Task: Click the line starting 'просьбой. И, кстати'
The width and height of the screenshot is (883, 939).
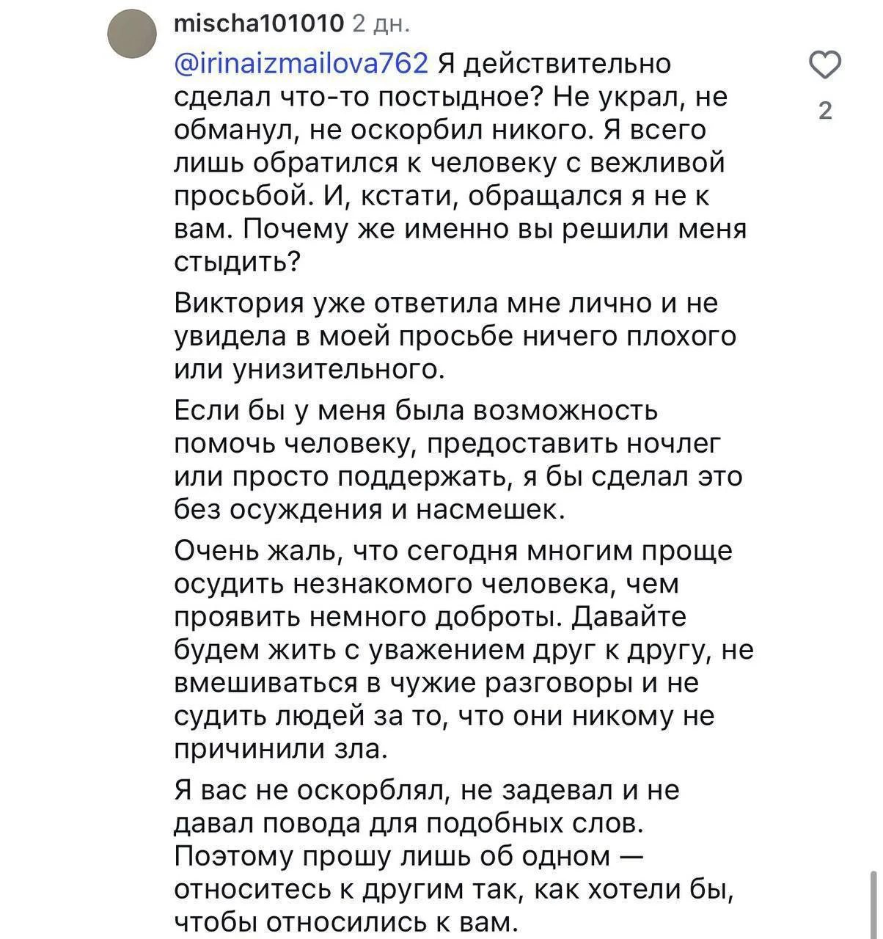Action: 441,197
